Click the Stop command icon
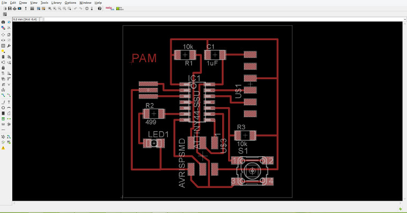407x213 pixels. [87, 9]
